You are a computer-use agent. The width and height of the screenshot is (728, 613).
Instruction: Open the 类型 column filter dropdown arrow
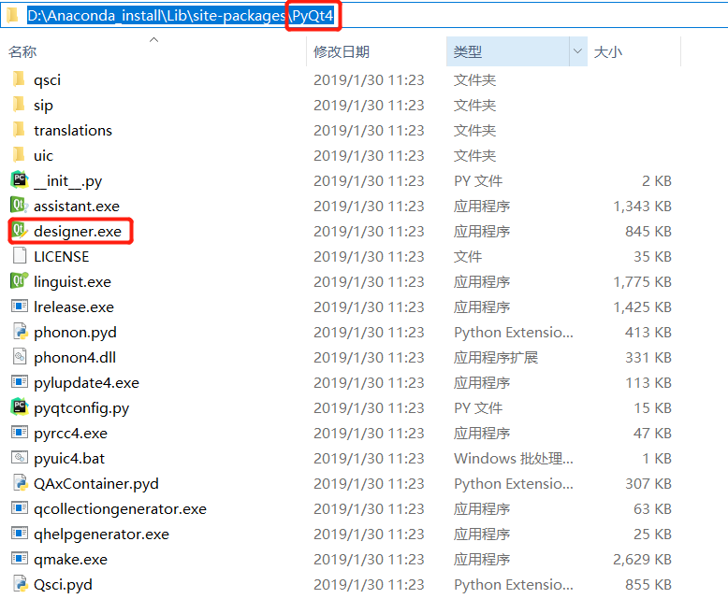[x=578, y=51]
